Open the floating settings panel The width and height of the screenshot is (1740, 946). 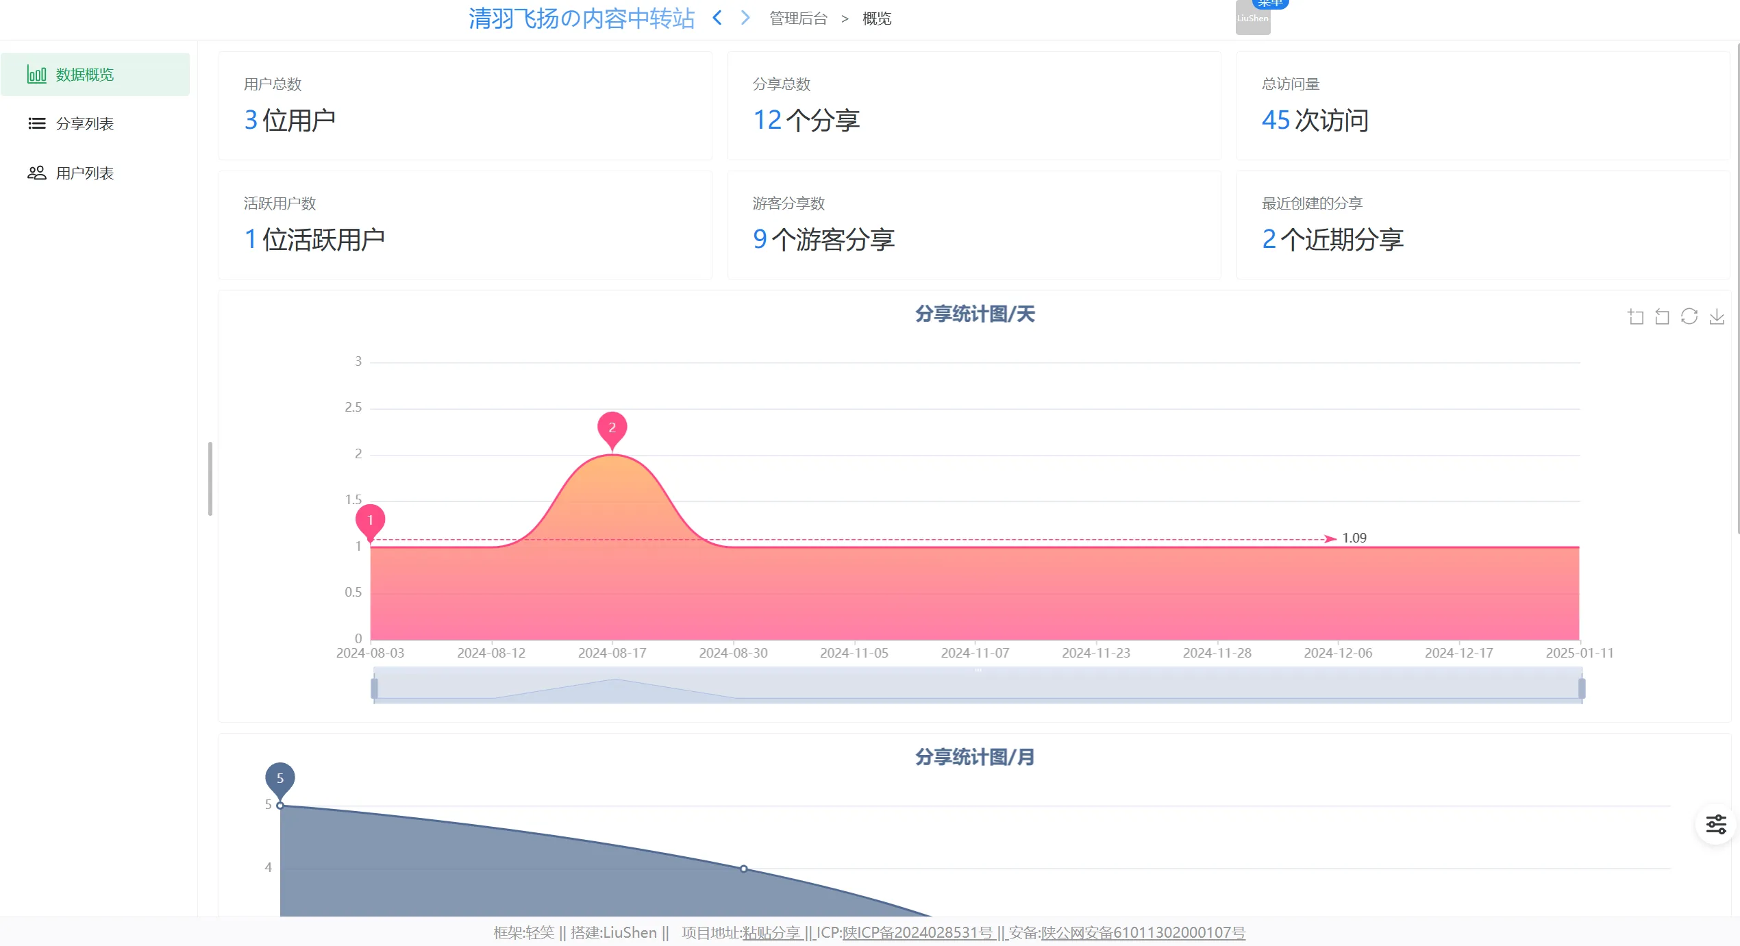click(x=1716, y=824)
